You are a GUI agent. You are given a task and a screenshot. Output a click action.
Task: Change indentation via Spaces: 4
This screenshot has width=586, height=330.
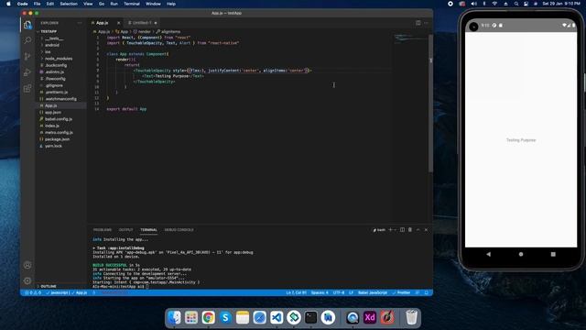[320, 293]
